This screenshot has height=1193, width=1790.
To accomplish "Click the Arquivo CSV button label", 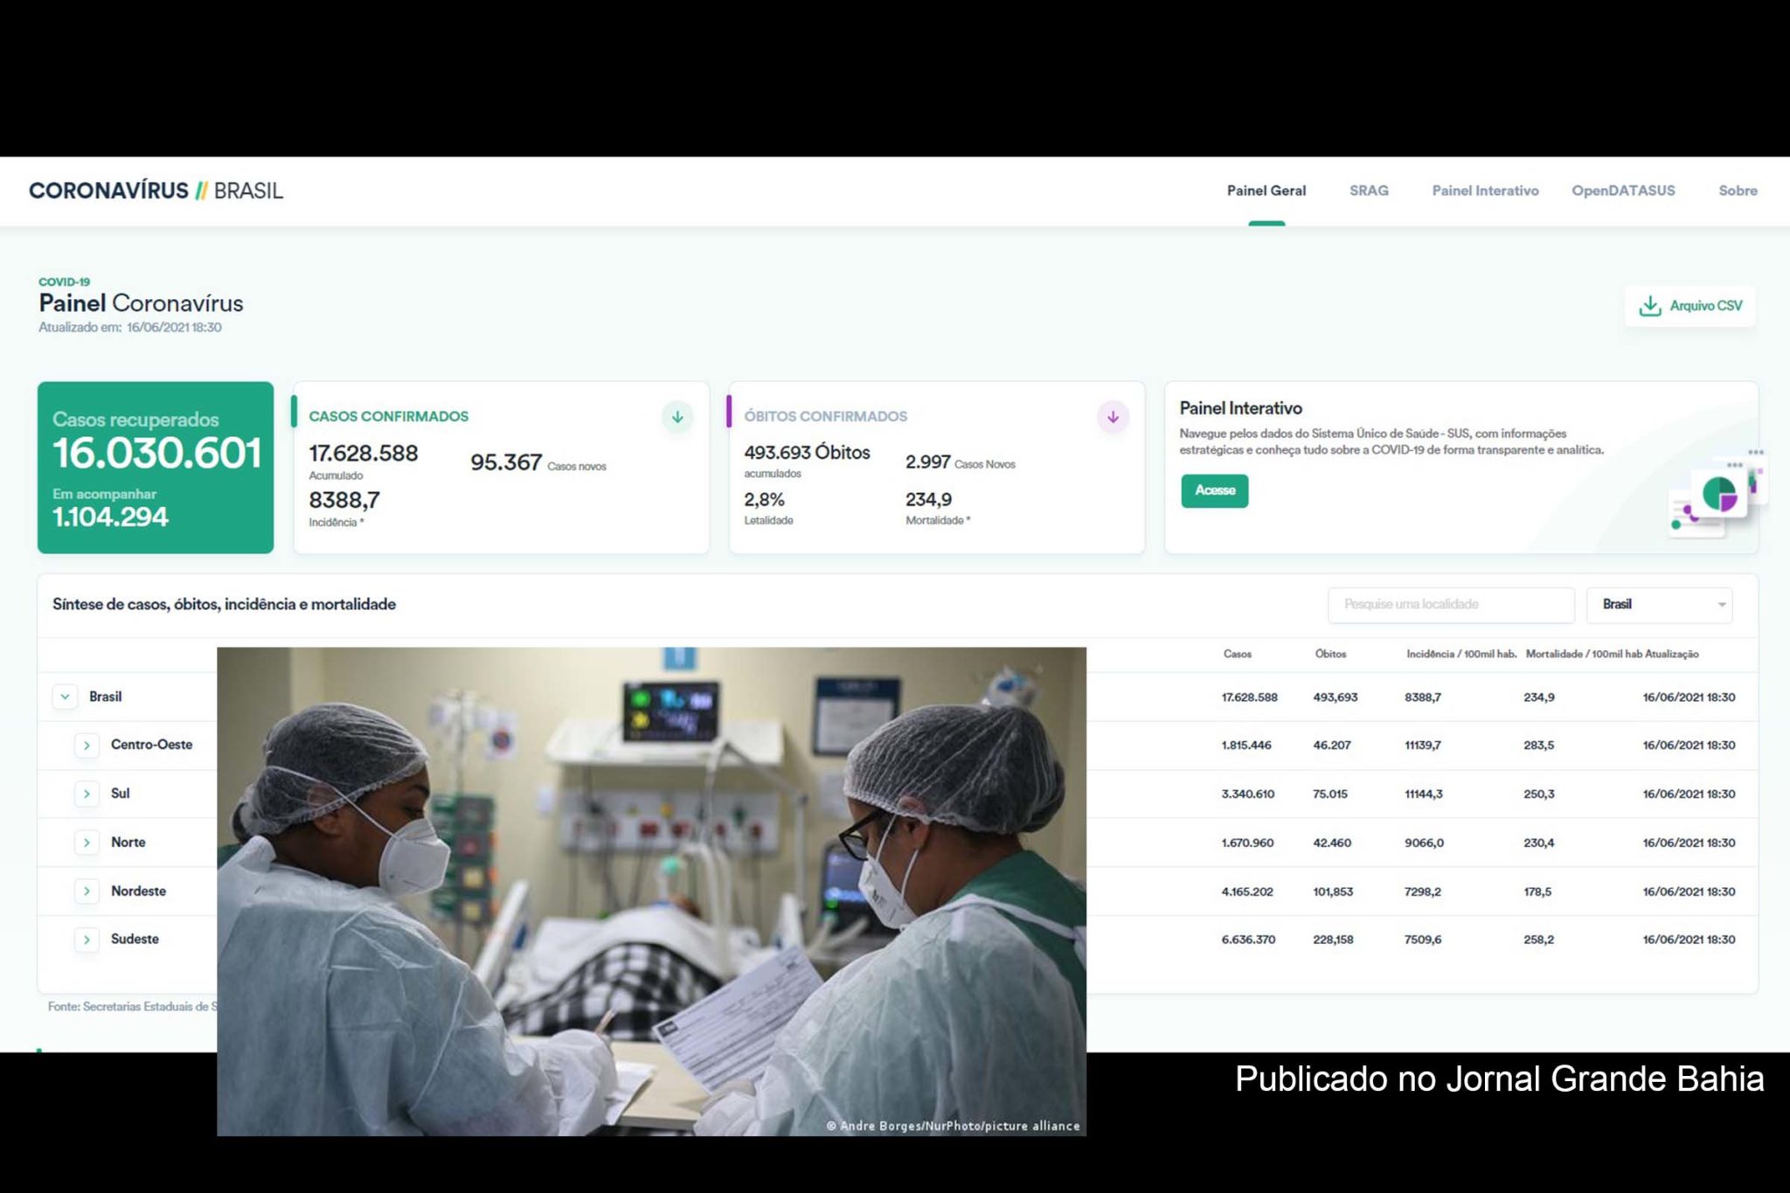I will [1705, 306].
